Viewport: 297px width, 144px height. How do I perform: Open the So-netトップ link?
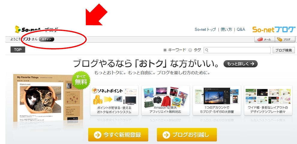point(205,29)
